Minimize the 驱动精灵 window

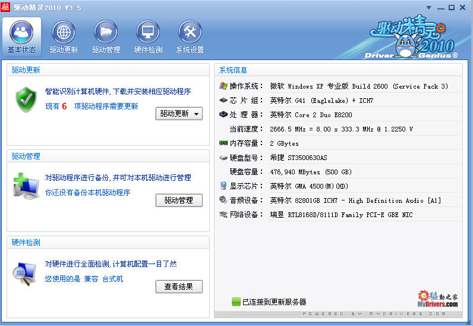pyautogui.click(x=441, y=8)
